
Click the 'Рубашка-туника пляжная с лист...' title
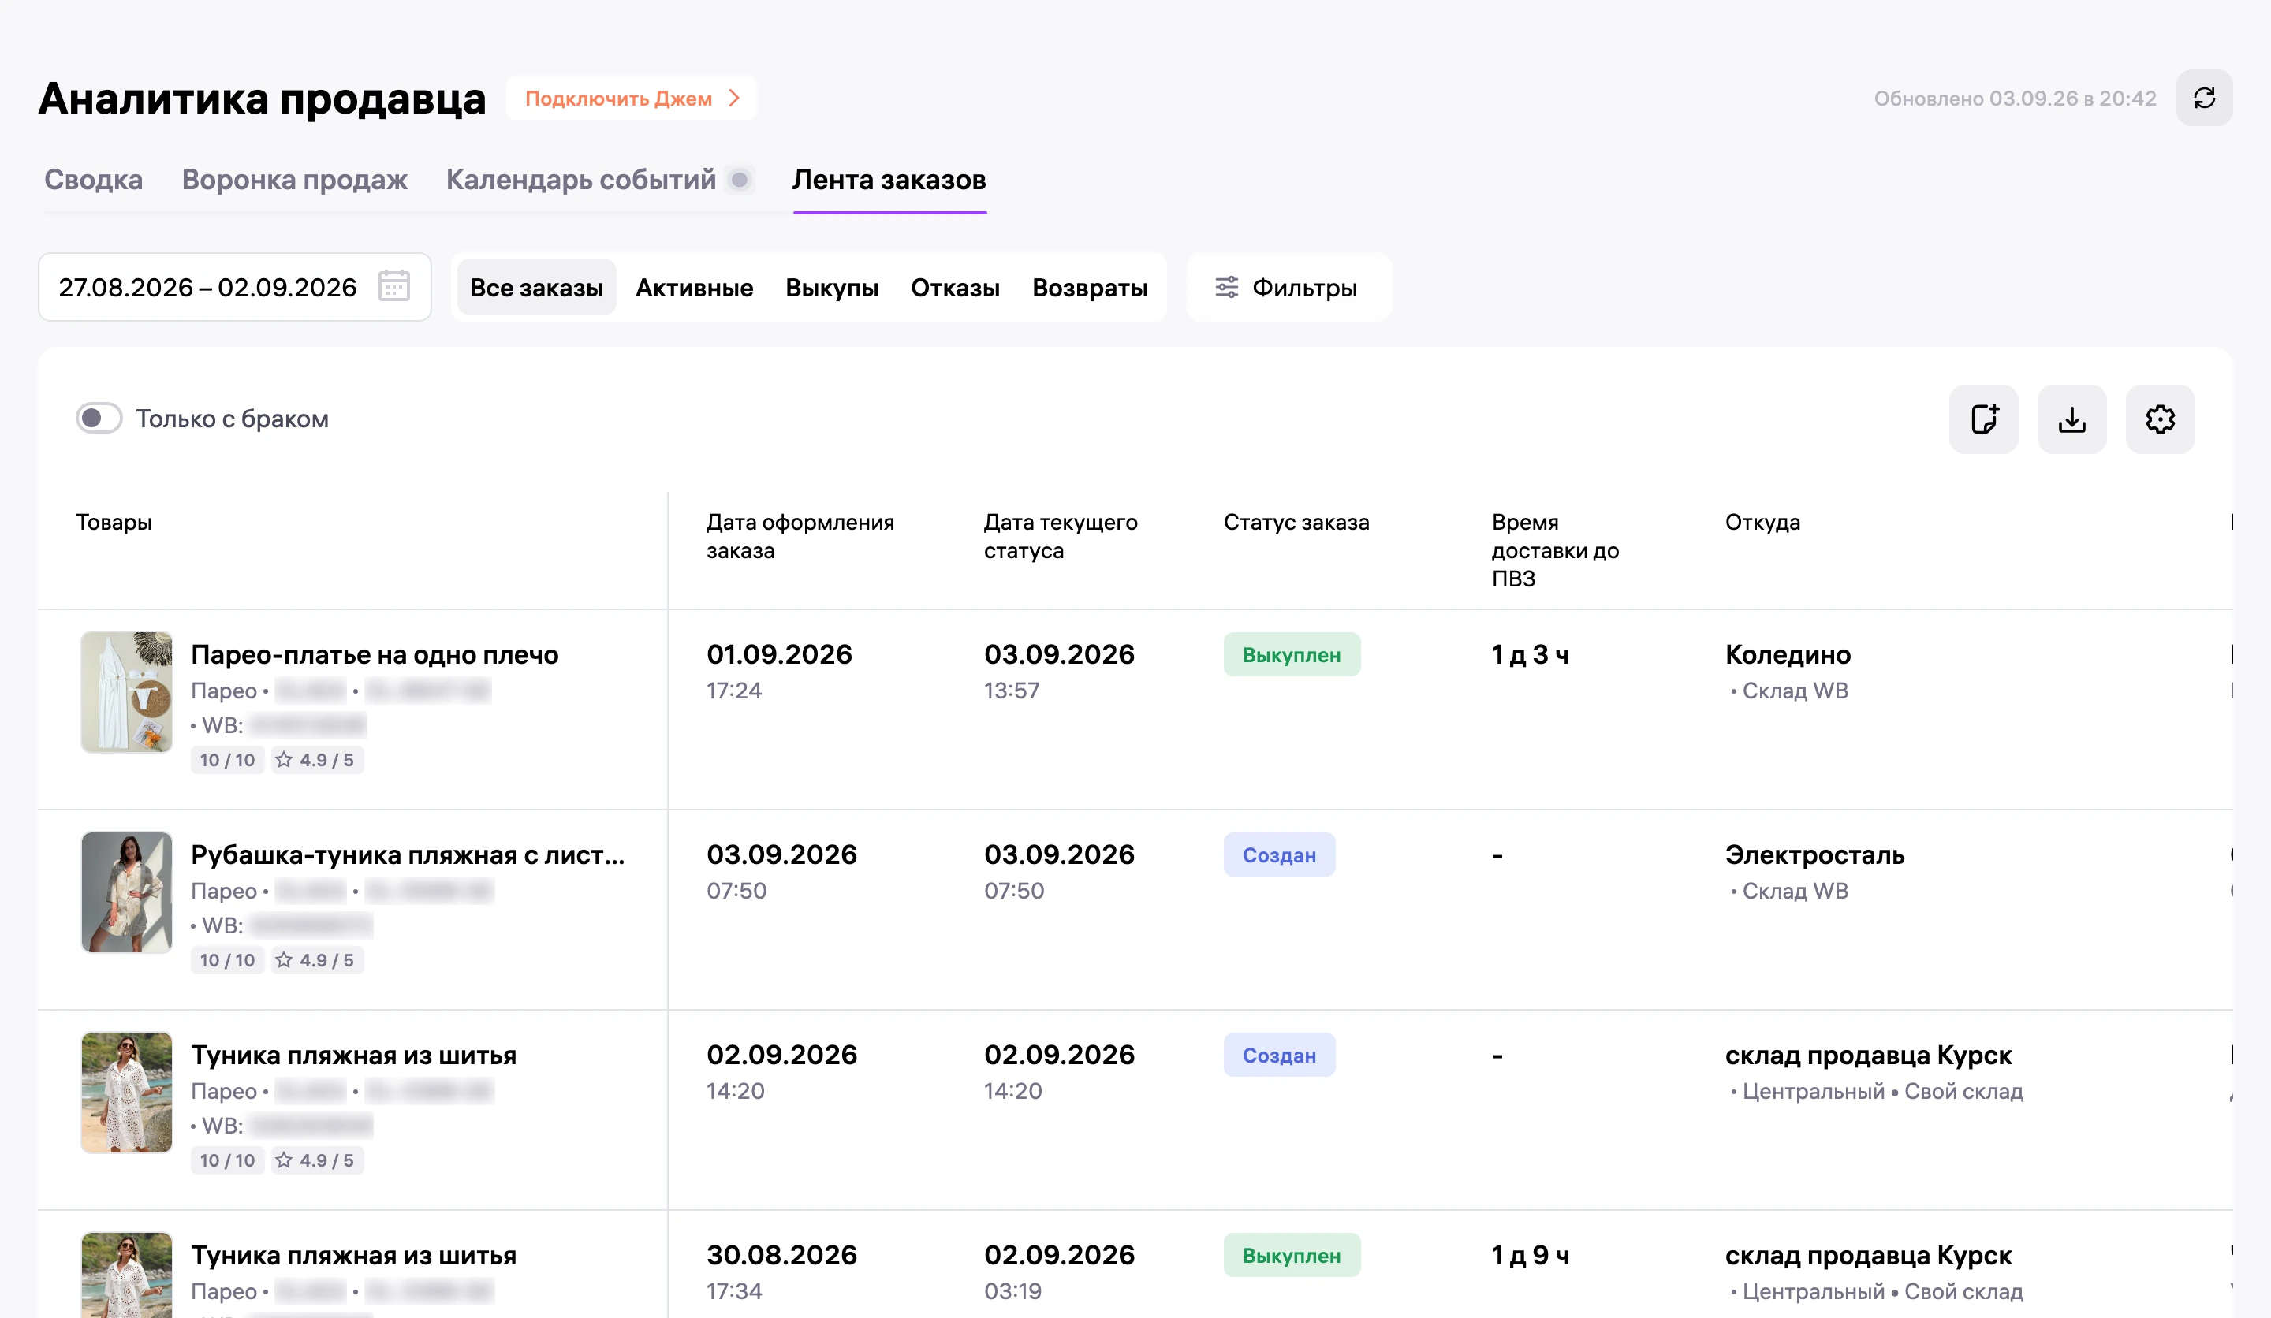click(x=408, y=854)
